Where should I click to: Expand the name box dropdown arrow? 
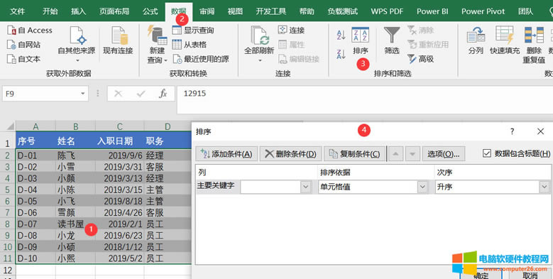point(83,94)
